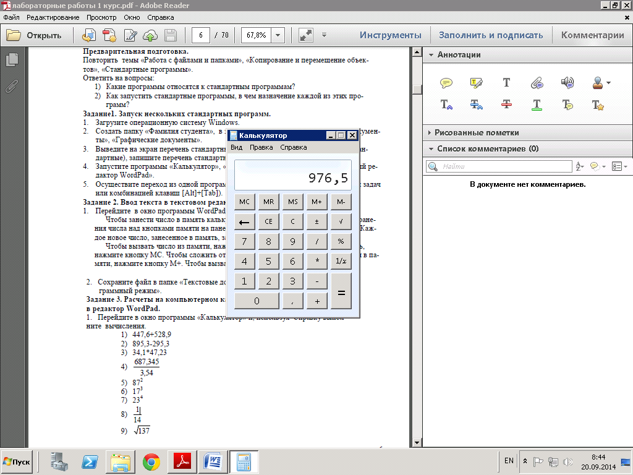Select the highlight text tool
Image resolution: width=633 pixels, height=475 pixels.
(x=477, y=83)
